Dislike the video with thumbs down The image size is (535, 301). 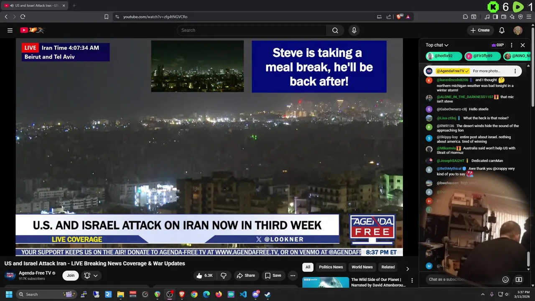tap(224, 275)
